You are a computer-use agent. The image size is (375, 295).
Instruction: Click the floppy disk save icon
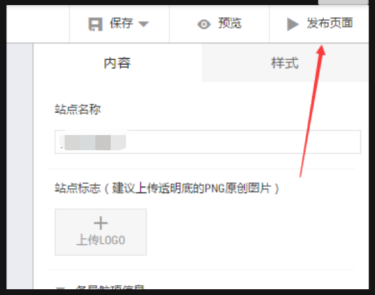click(95, 24)
